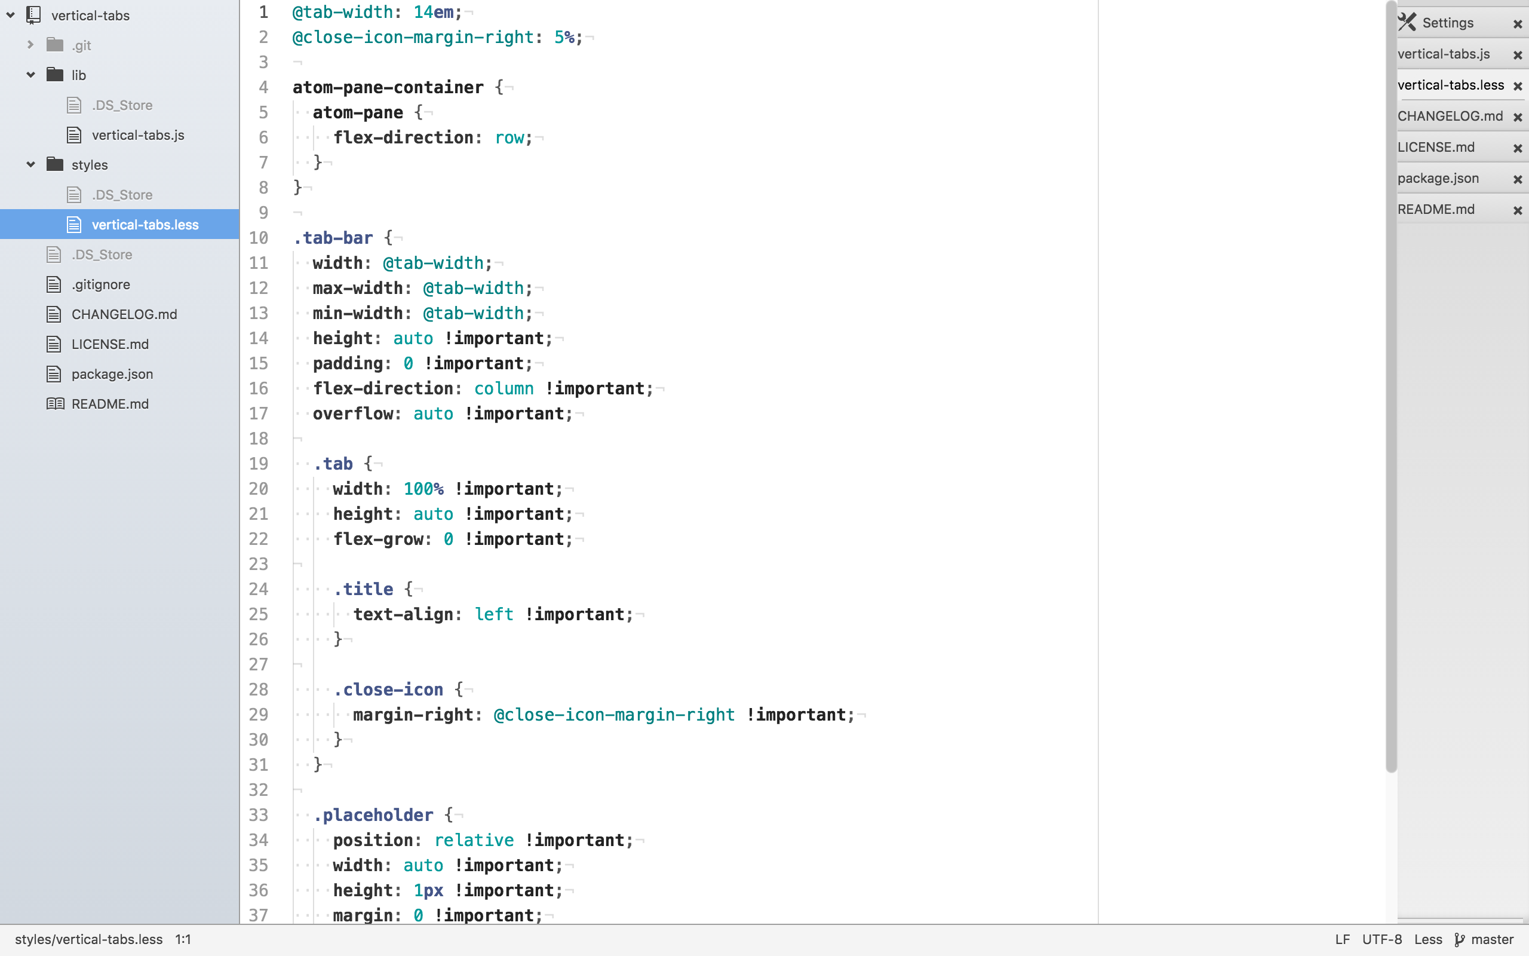This screenshot has height=956, width=1529.
Task: Close the README.md tab via X icon
Action: pos(1517,210)
